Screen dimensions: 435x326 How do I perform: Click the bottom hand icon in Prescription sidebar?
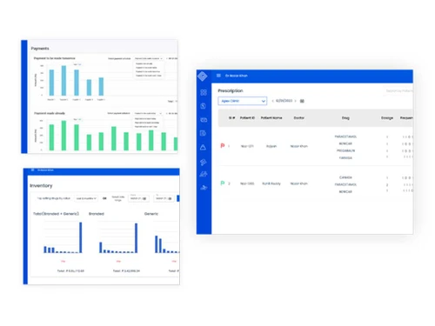point(204,188)
